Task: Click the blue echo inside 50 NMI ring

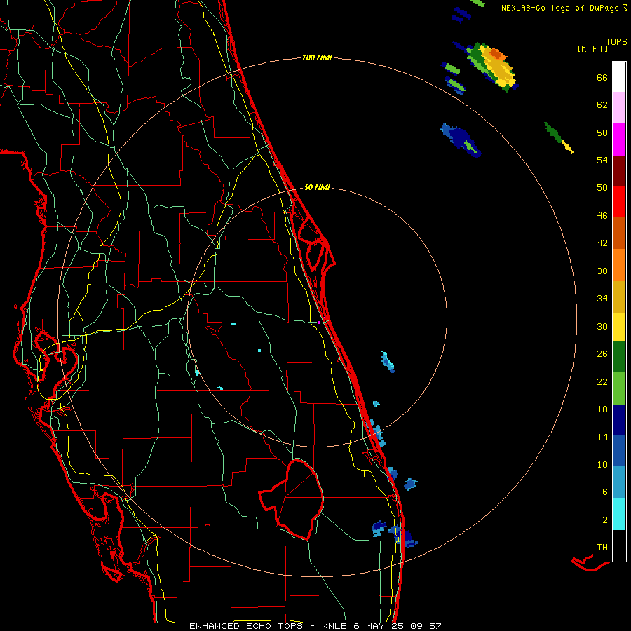Action: pyautogui.click(x=388, y=362)
